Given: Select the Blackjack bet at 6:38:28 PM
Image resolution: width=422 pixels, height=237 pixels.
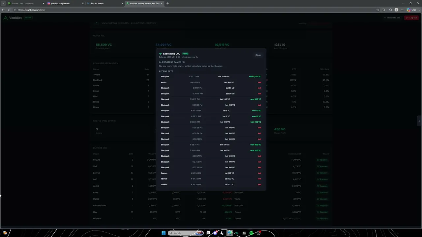Looking at the screenshot, I should point(211,128).
